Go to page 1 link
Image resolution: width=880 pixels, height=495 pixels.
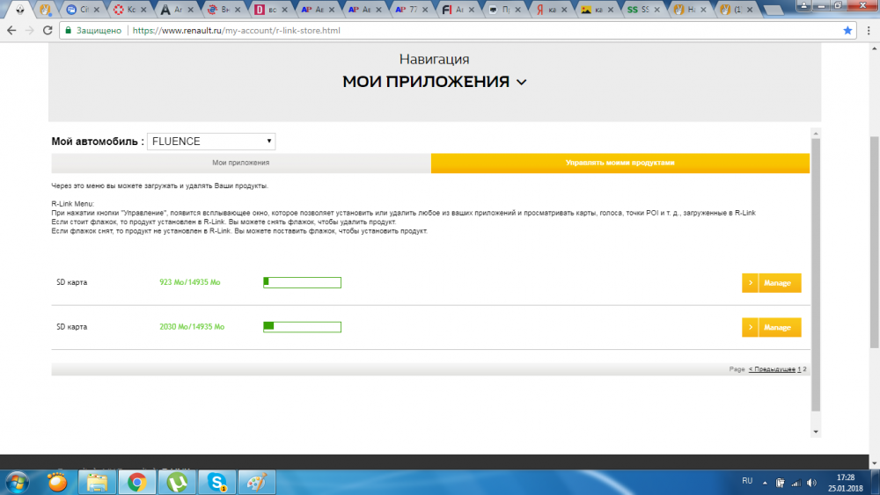(799, 369)
